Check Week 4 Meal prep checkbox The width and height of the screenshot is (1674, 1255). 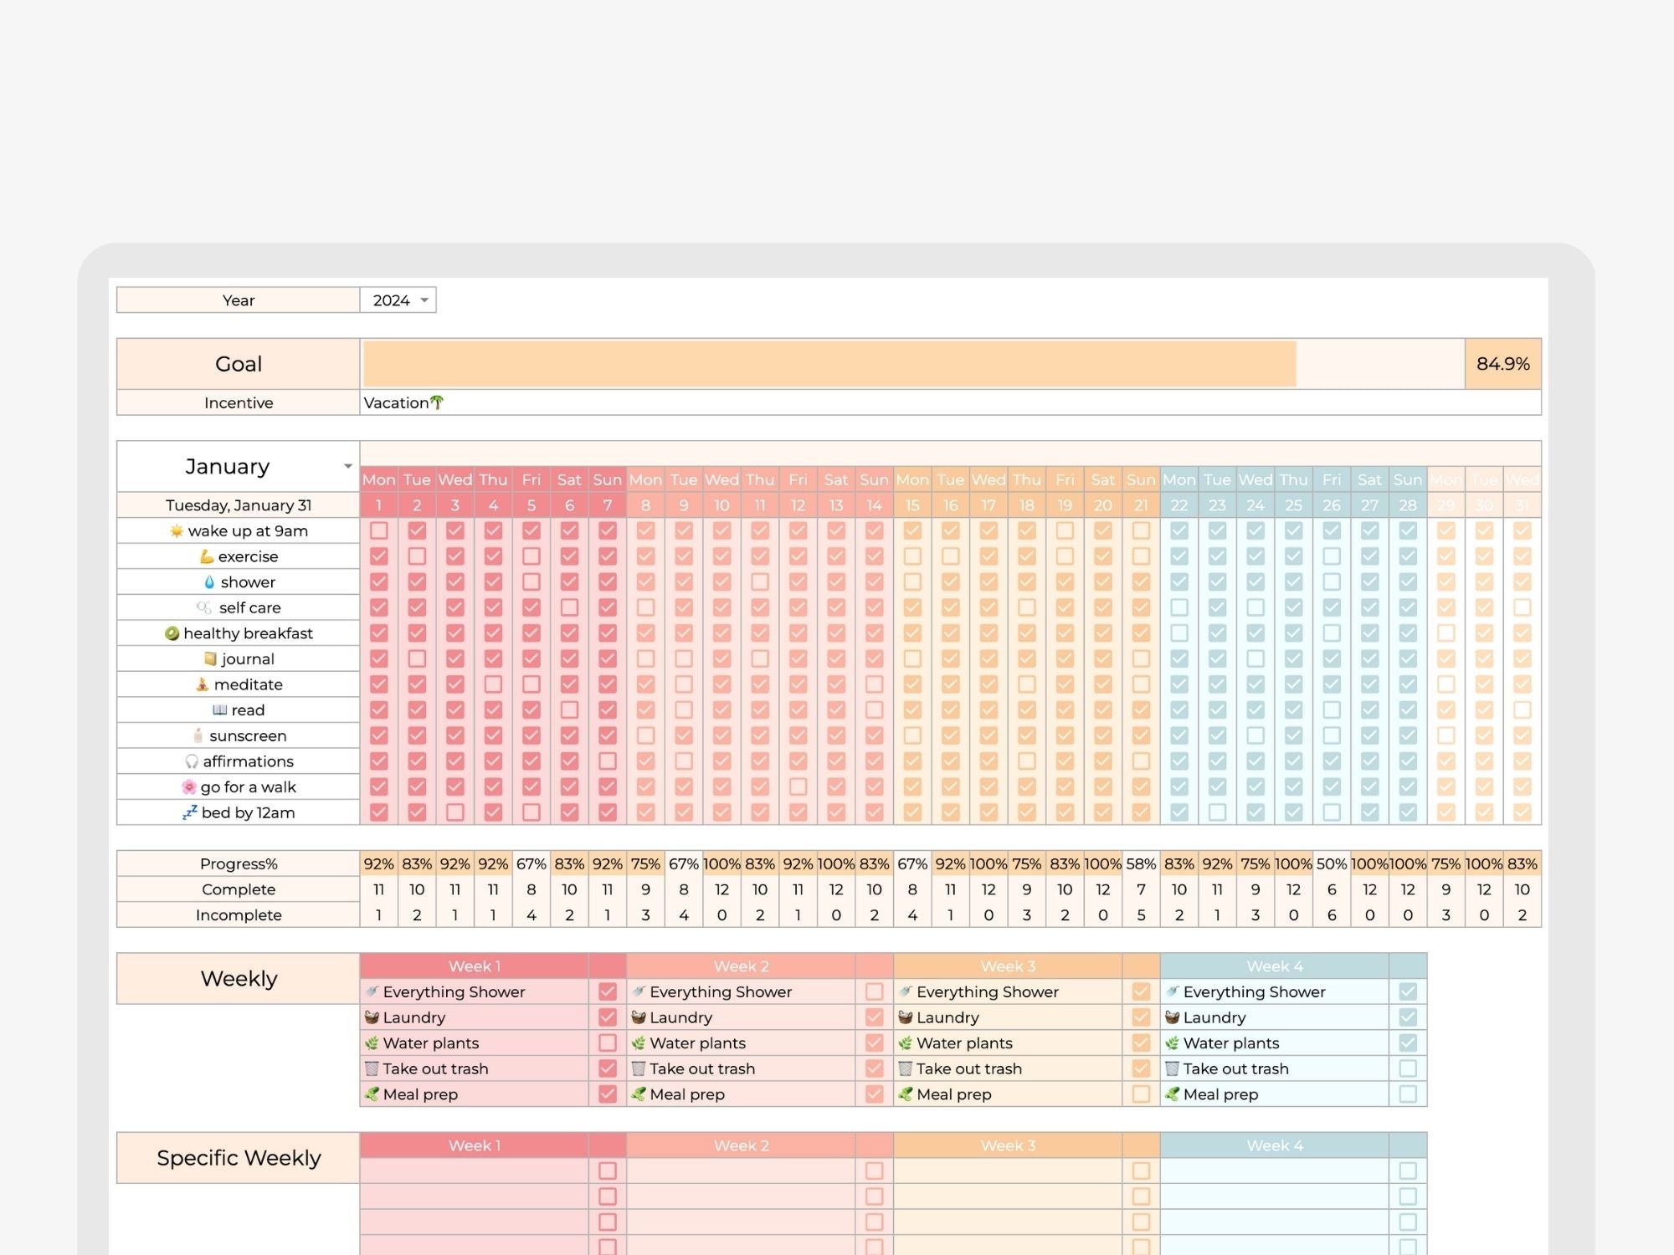[x=1408, y=1094]
